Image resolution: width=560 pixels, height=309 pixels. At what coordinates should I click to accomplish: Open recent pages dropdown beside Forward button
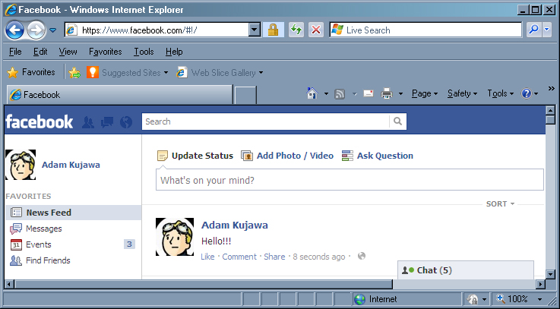[x=53, y=30]
